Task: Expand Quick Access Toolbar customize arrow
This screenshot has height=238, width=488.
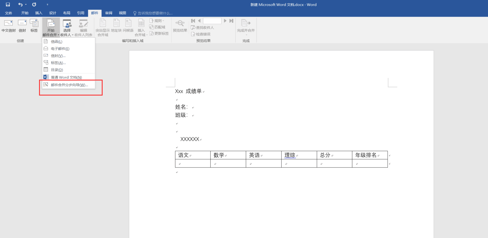Action: tap(47, 4)
